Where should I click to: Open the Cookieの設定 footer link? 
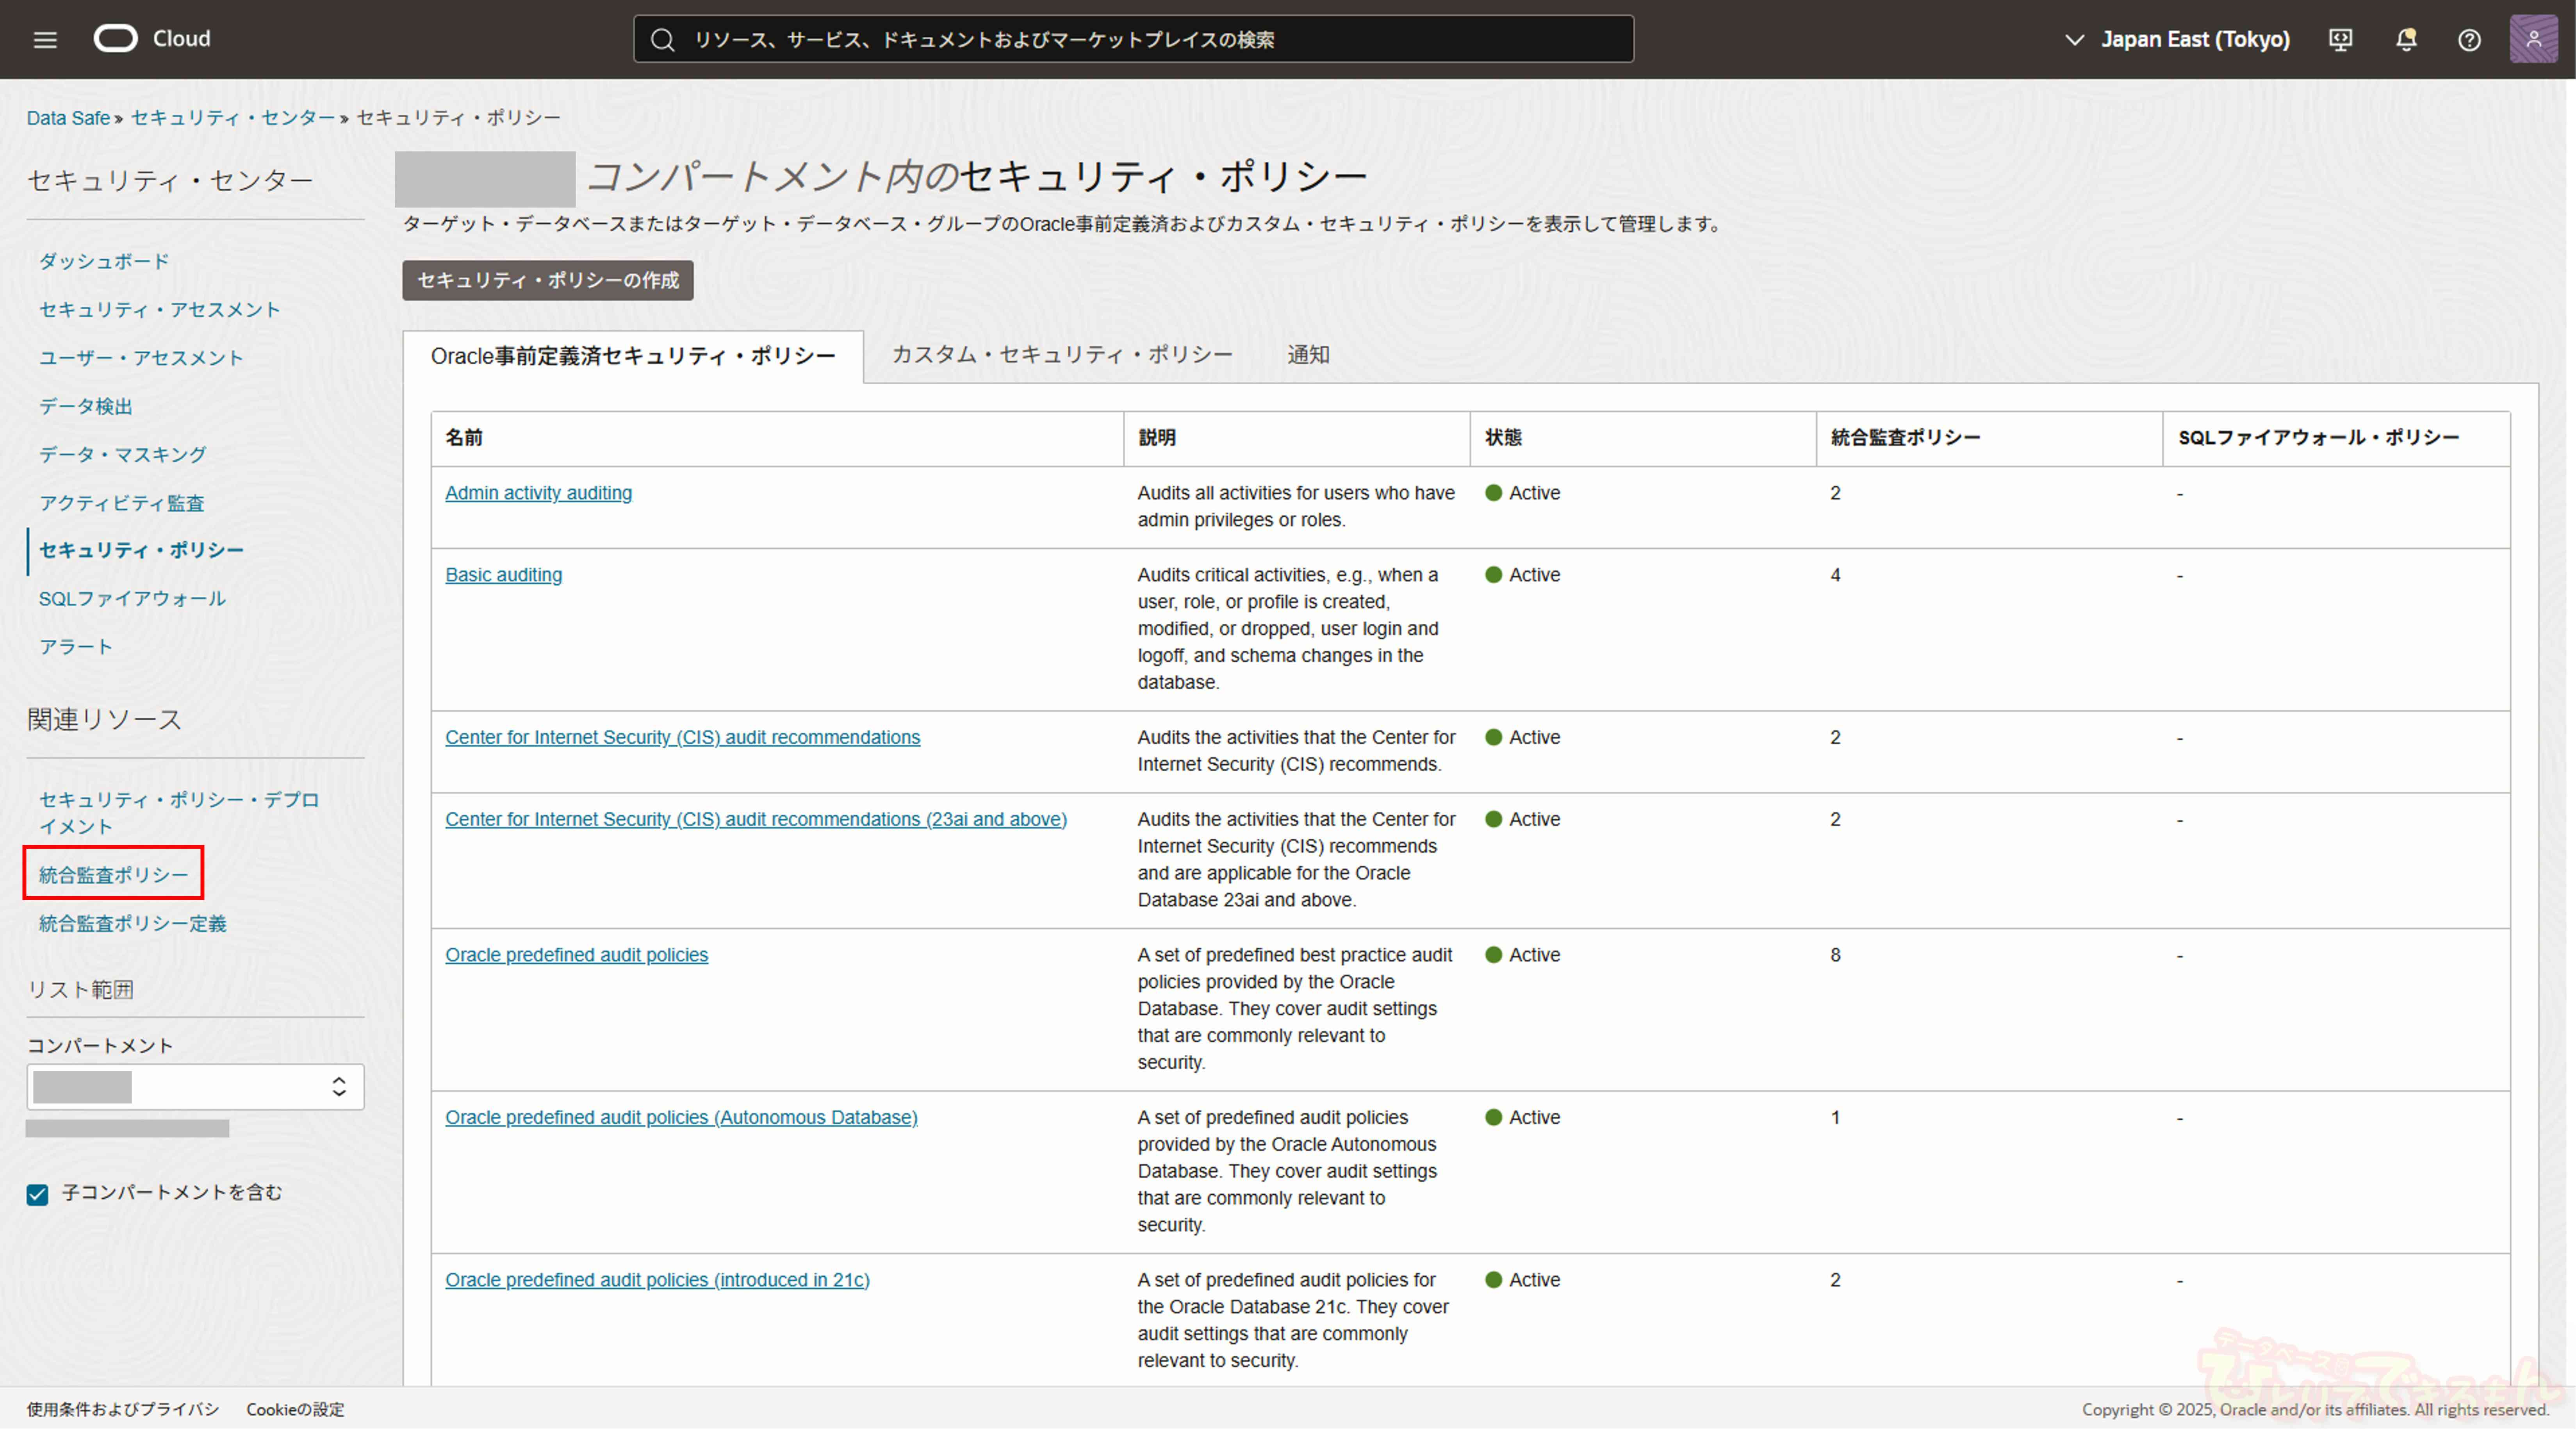pyautogui.click(x=295, y=1409)
